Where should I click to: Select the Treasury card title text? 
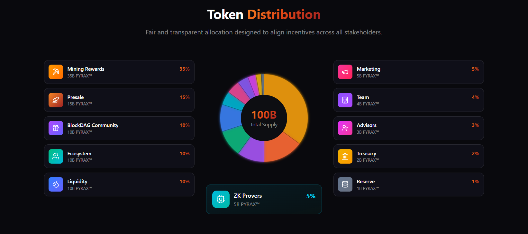click(366, 154)
